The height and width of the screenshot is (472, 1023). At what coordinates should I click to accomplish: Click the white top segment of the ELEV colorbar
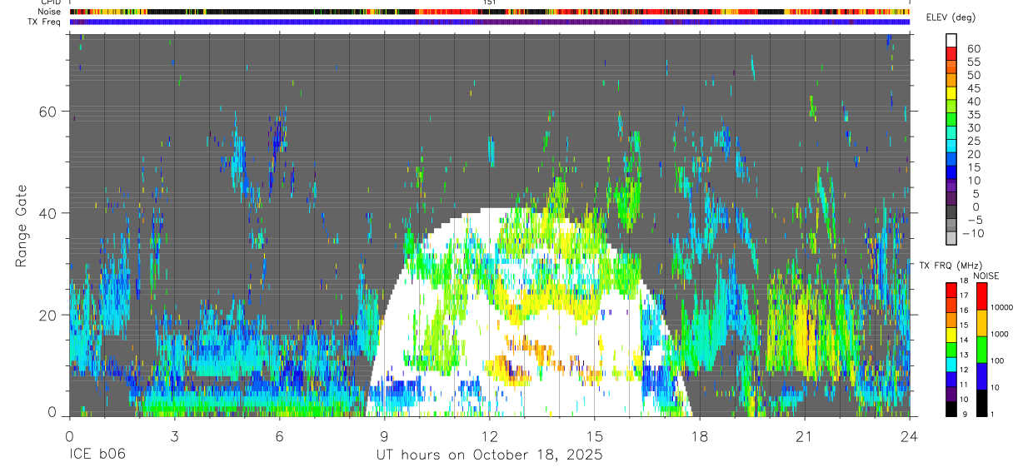pyautogui.click(x=951, y=40)
